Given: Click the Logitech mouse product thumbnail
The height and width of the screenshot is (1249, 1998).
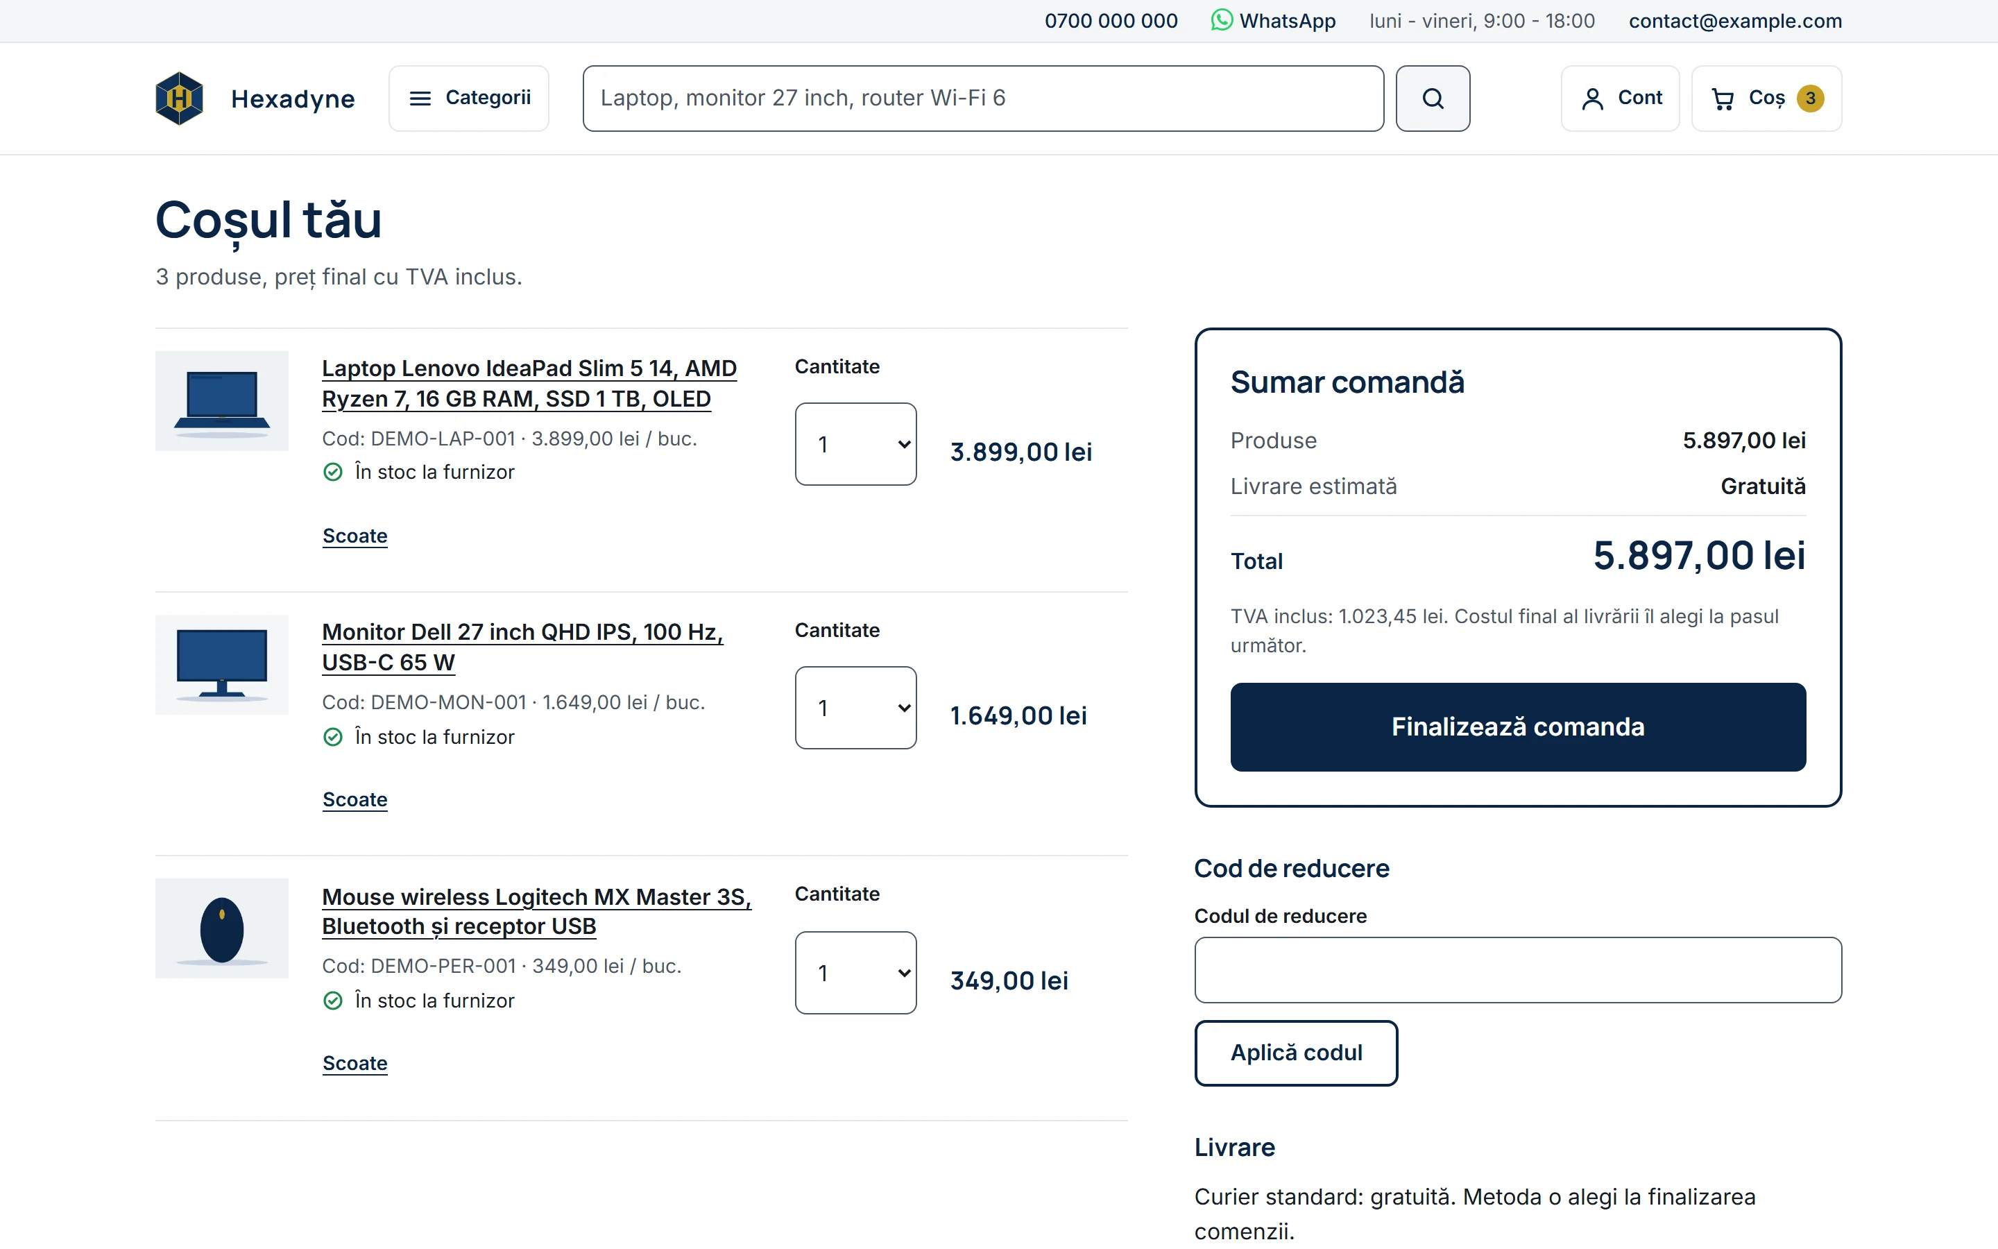Looking at the screenshot, I should (x=221, y=928).
